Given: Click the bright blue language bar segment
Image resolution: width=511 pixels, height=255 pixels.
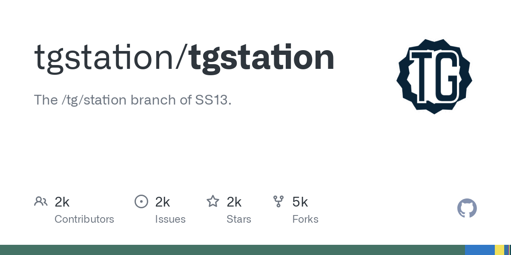Looking at the screenshot, I should (479, 250).
